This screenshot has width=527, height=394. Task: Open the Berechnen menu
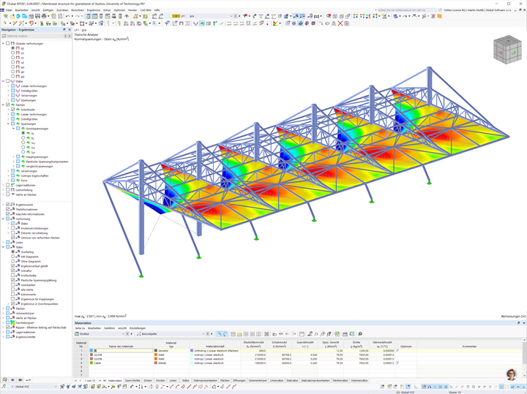(x=78, y=10)
